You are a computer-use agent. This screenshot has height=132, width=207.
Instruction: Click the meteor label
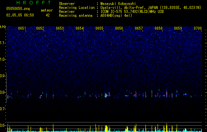click(47, 10)
